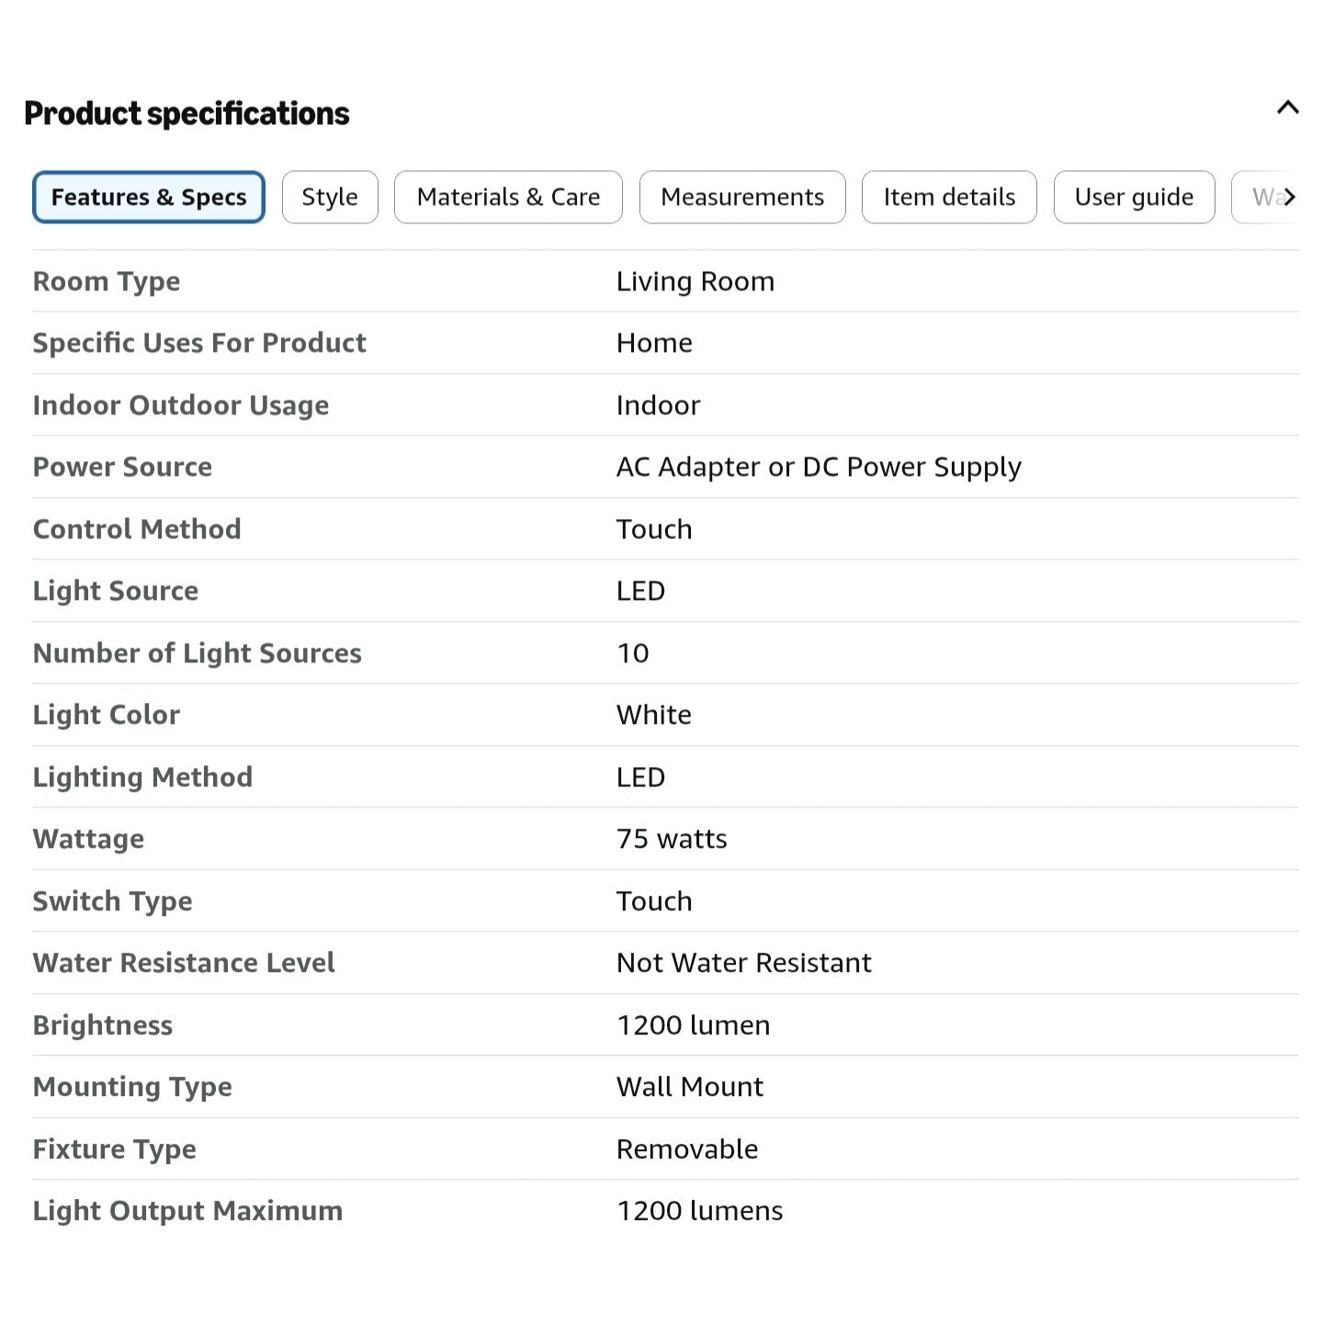This screenshot has width=1323, height=1323.
Task: Click the Mounting Type label
Action: [132, 1087]
